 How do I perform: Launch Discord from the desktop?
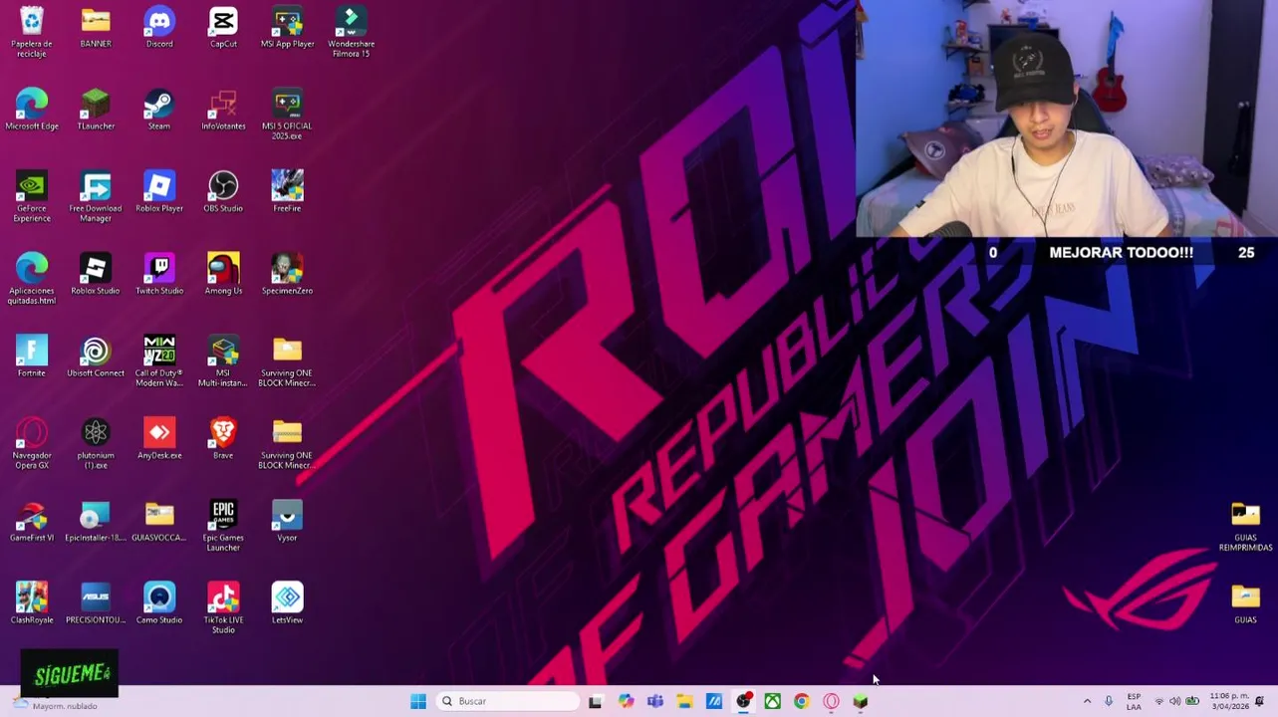coord(159,27)
